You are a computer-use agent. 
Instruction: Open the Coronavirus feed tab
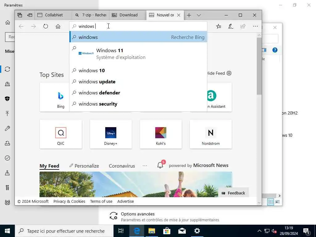[122, 166]
